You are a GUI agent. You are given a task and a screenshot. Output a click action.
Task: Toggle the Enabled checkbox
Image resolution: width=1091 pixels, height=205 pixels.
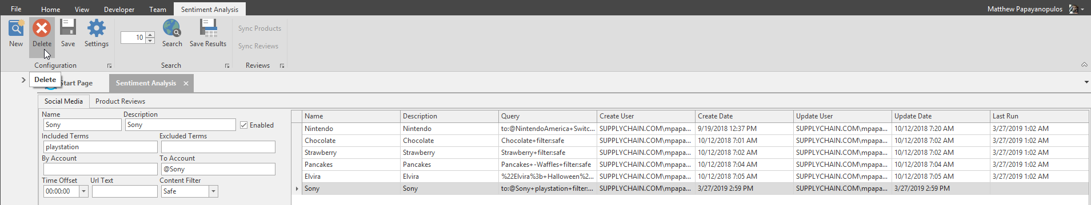(x=244, y=125)
